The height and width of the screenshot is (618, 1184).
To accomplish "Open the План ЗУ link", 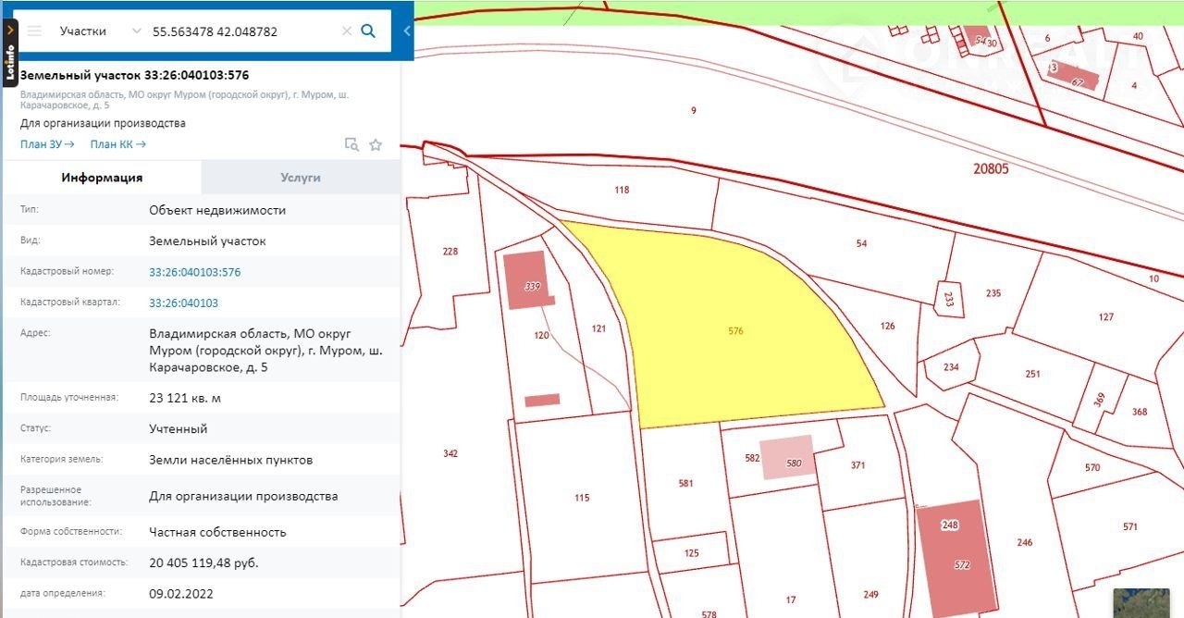I will point(47,144).
